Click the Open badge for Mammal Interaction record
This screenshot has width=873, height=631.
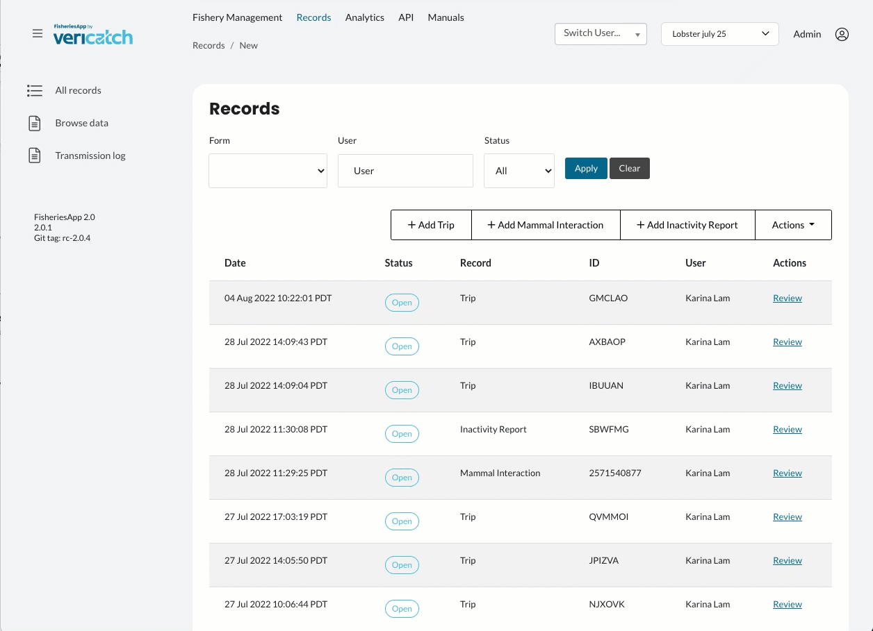point(402,478)
